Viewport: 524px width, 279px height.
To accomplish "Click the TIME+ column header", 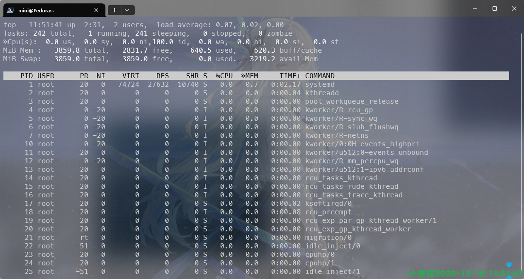I will coord(290,76).
